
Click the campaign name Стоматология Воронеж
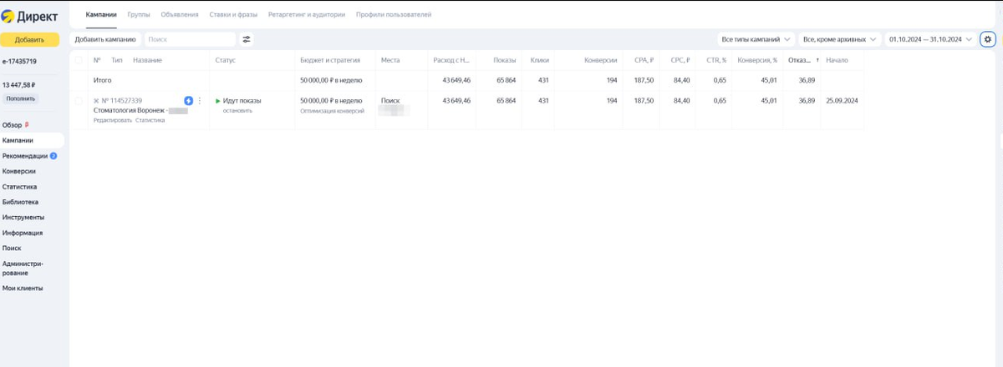(129, 110)
